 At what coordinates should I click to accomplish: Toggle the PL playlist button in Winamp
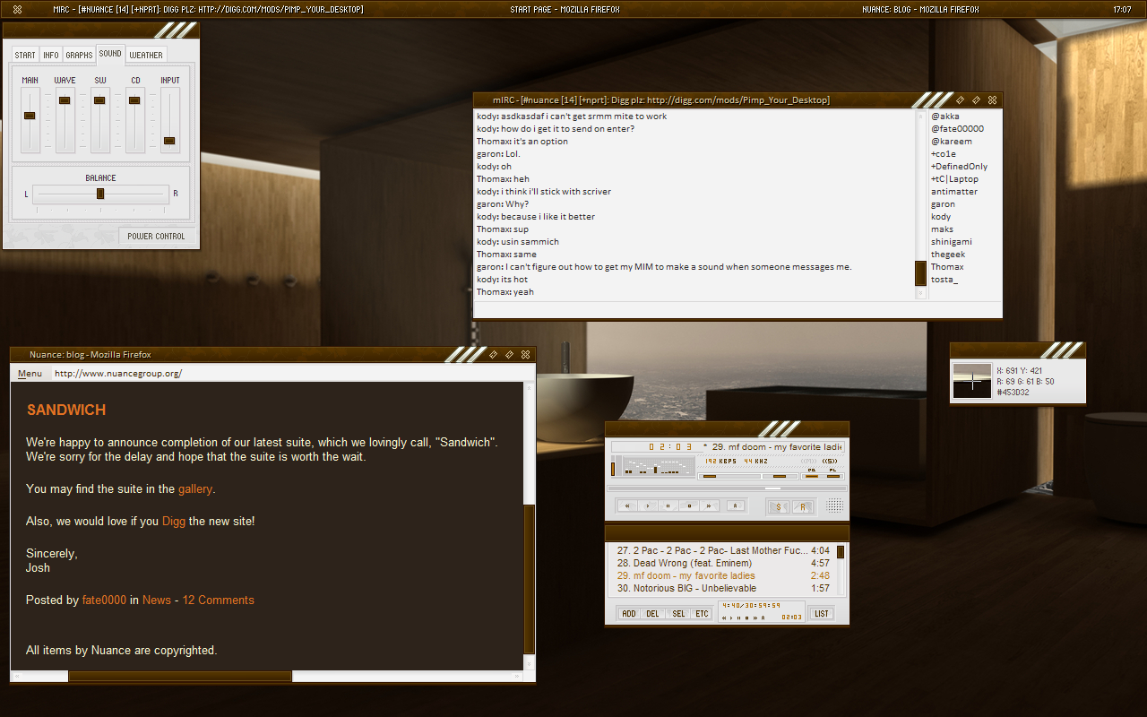[833, 476]
